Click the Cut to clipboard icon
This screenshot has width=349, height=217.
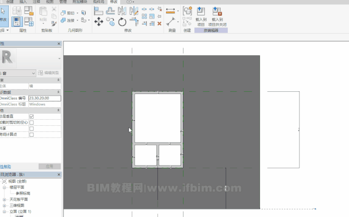coord(54,9)
